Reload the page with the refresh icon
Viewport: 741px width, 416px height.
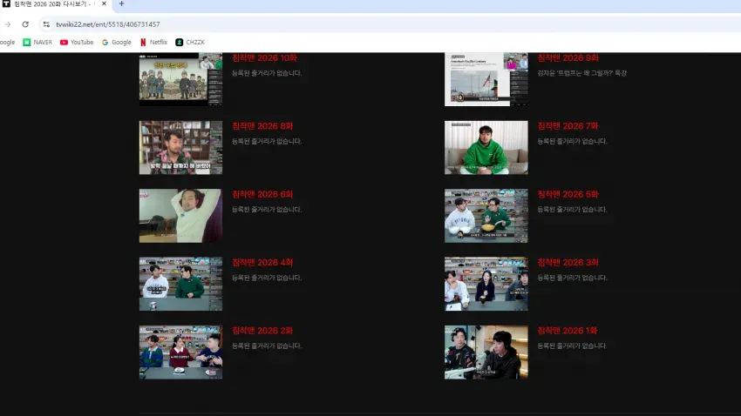point(25,24)
